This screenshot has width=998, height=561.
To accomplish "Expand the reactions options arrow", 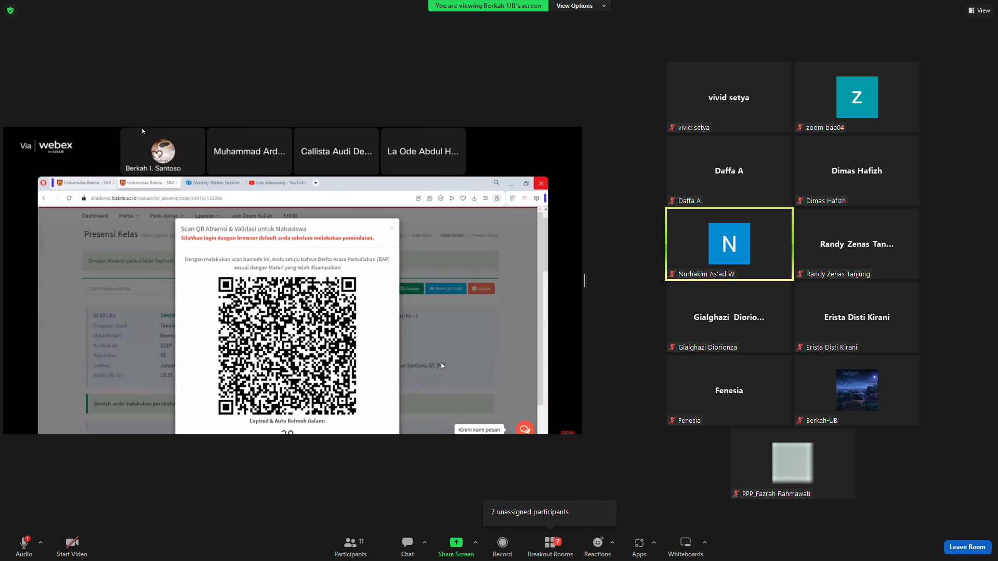I will [x=612, y=542].
